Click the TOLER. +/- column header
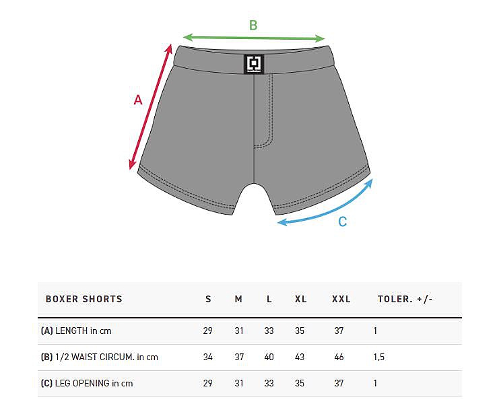497x412 pixels. (x=405, y=299)
